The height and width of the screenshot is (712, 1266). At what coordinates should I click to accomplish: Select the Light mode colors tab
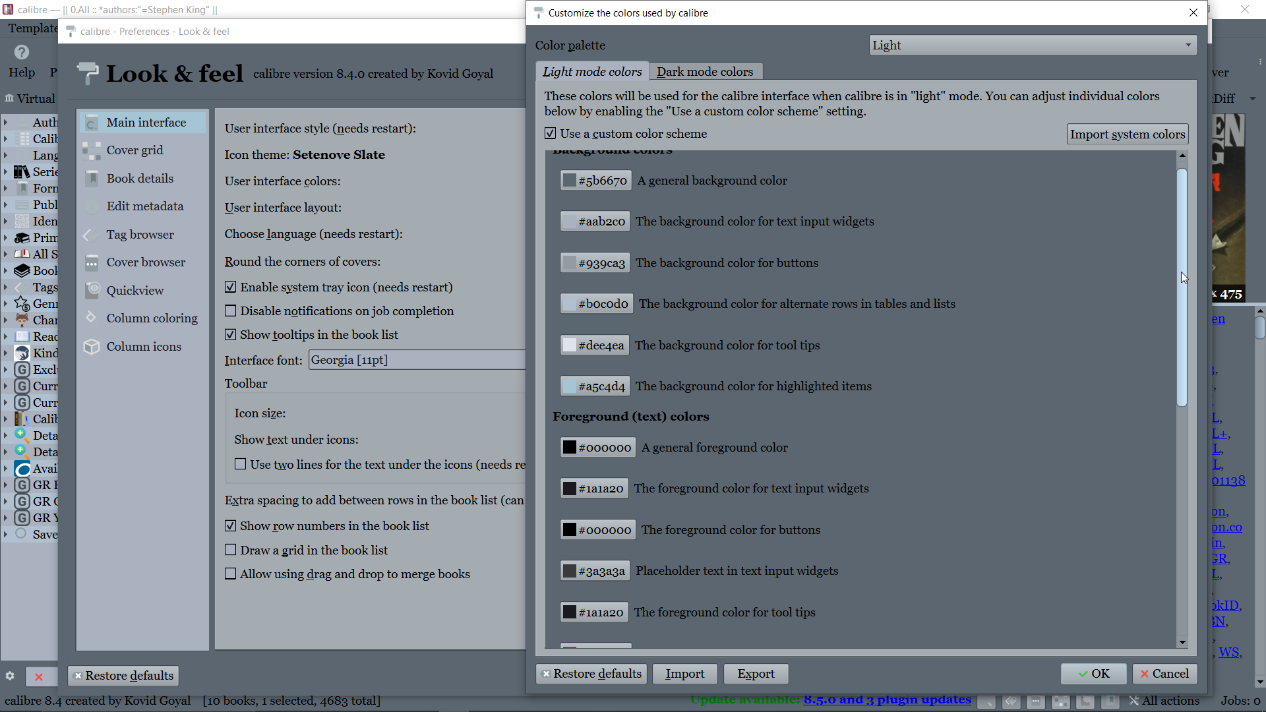(591, 72)
